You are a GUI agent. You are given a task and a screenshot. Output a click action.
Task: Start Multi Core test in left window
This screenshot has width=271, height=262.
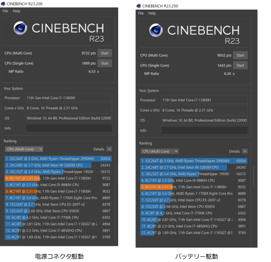point(105,53)
